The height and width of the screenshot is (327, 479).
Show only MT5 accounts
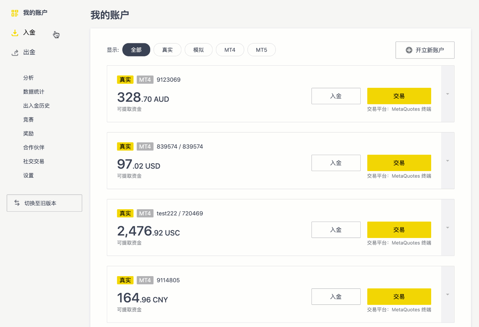(261, 50)
